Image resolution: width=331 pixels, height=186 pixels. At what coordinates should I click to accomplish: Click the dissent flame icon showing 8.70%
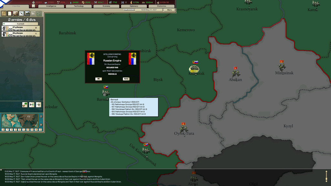point(131,2)
